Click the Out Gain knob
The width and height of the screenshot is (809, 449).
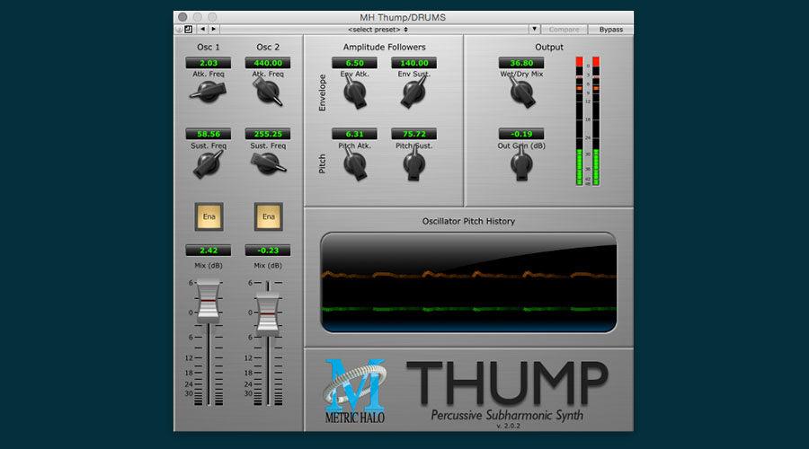[x=520, y=163]
